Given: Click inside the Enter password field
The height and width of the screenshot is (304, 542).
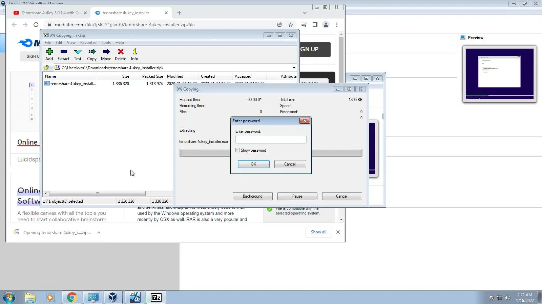Looking at the screenshot, I should (271, 140).
